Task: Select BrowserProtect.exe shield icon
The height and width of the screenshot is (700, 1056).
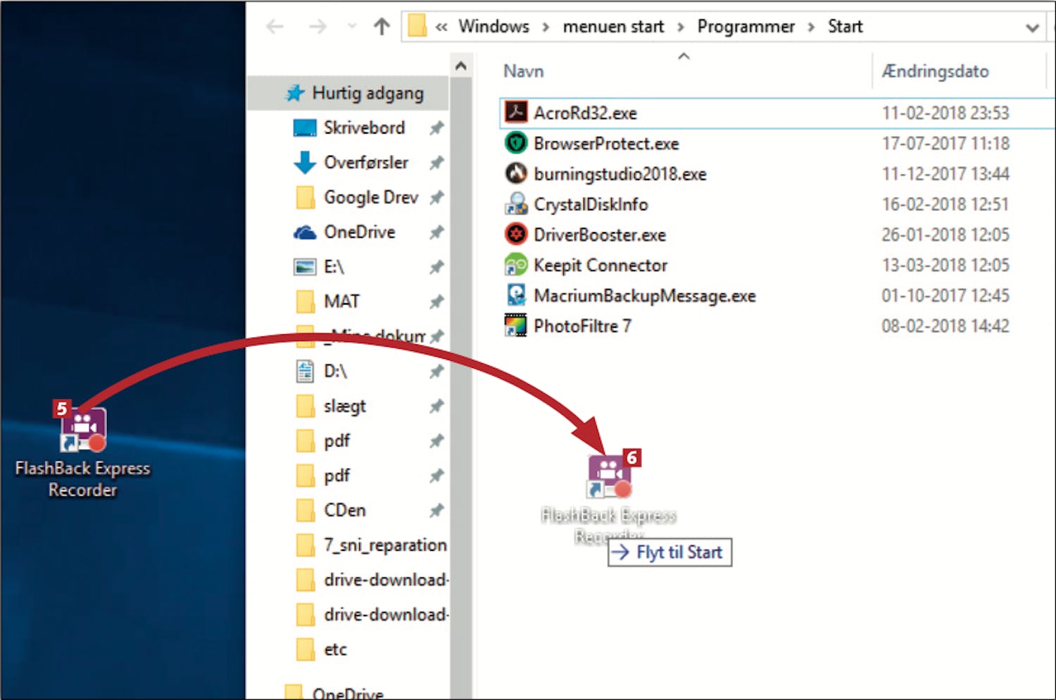Action: (516, 144)
